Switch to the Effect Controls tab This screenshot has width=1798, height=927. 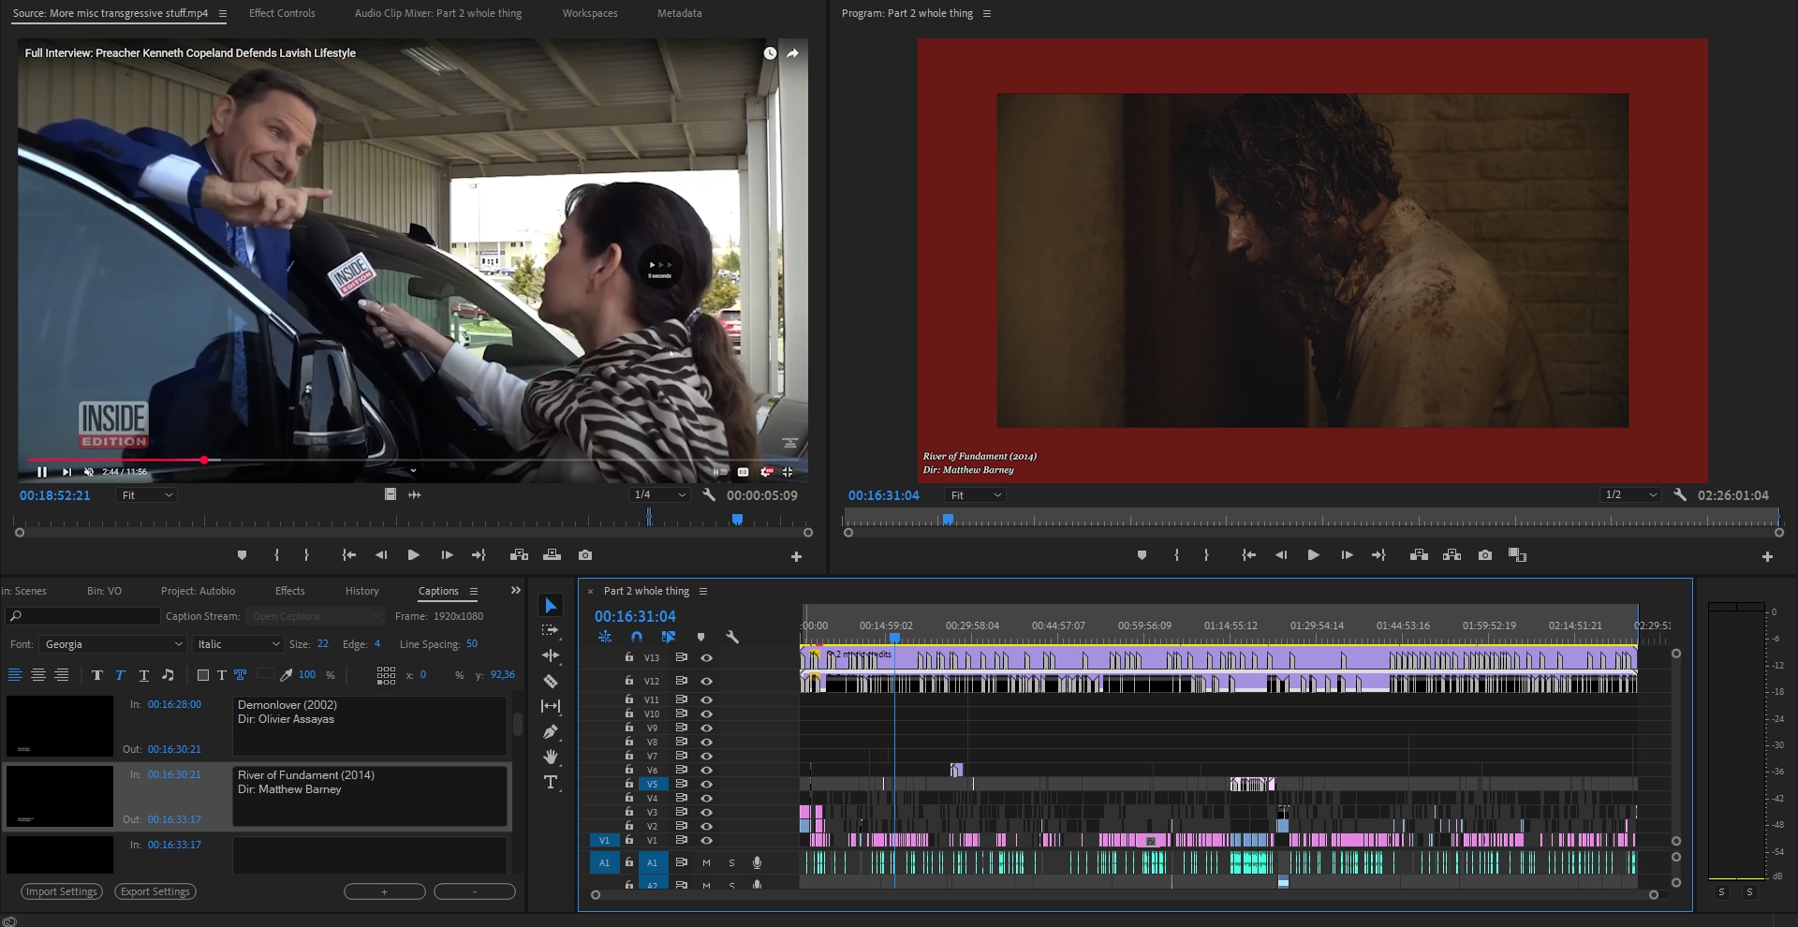click(282, 13)
